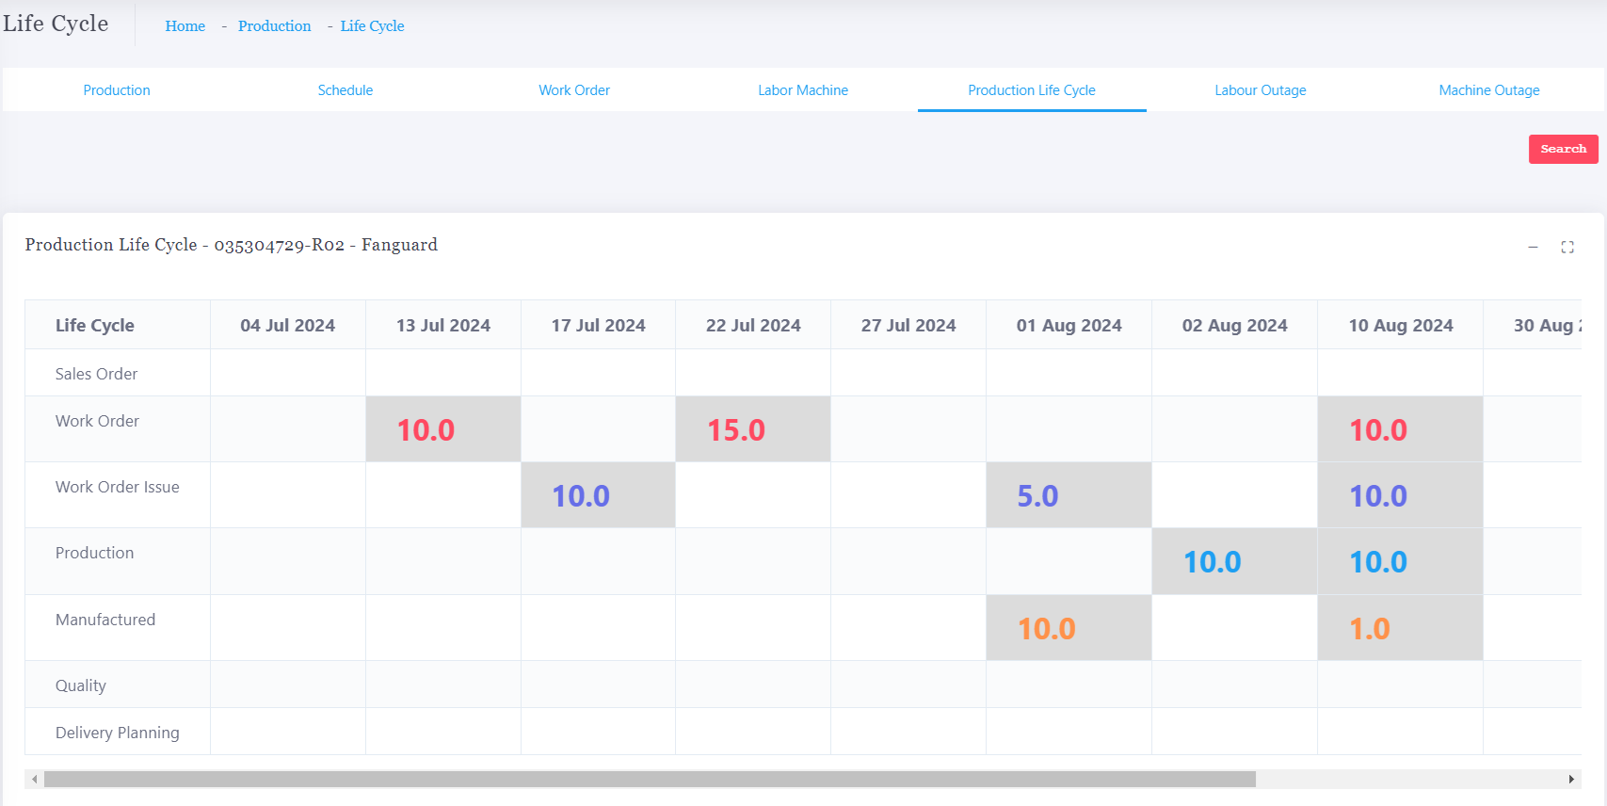Expand the panel to fullscreen
This screenshot has height=806, width=1607.
tap(1567, 247)
